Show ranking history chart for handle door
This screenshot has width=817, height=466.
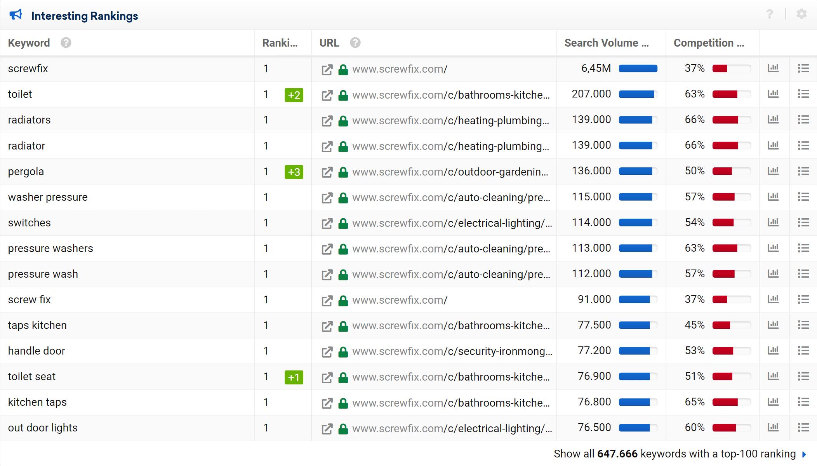[773, 350]
